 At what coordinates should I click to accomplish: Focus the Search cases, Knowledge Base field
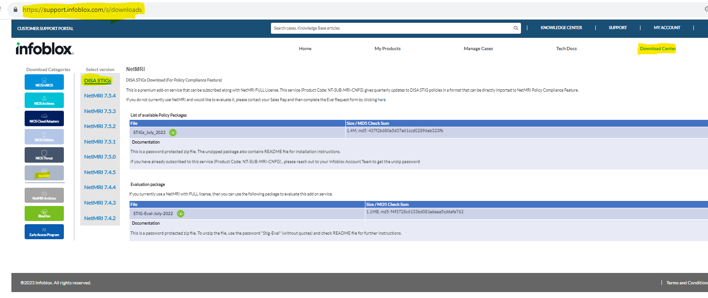tap(392, 28)
